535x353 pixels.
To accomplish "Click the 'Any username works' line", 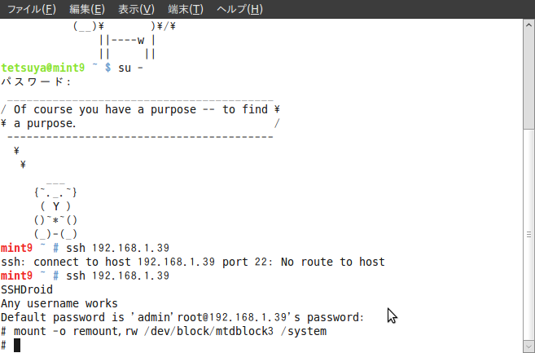I will [x=59, y=303].
